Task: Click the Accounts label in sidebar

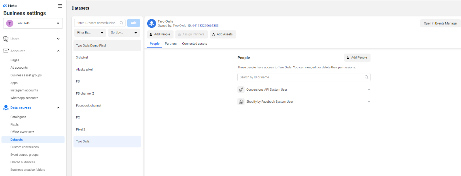Action: pos(18,51)
